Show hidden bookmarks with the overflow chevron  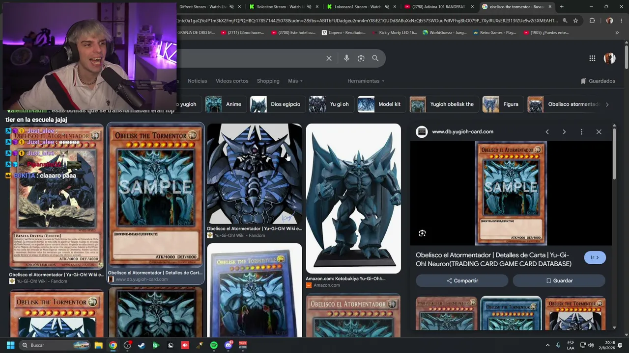pos(617,33)
